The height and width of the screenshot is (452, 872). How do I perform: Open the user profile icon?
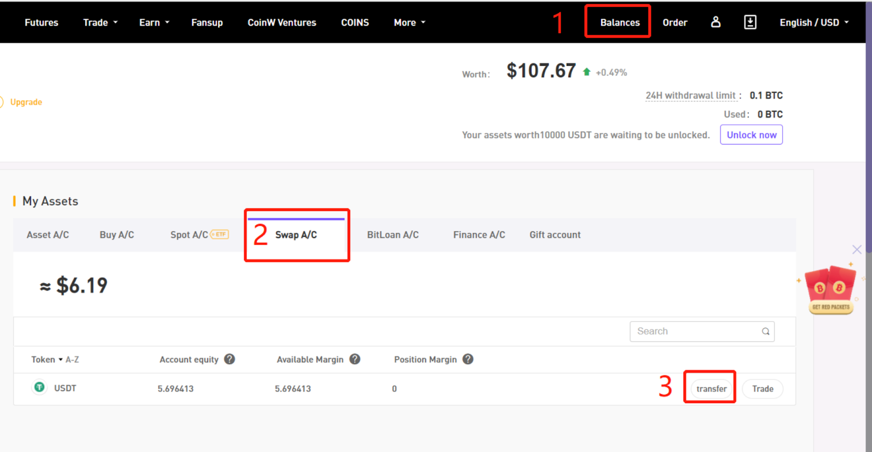pyautogui.click(x=716, y=22)
